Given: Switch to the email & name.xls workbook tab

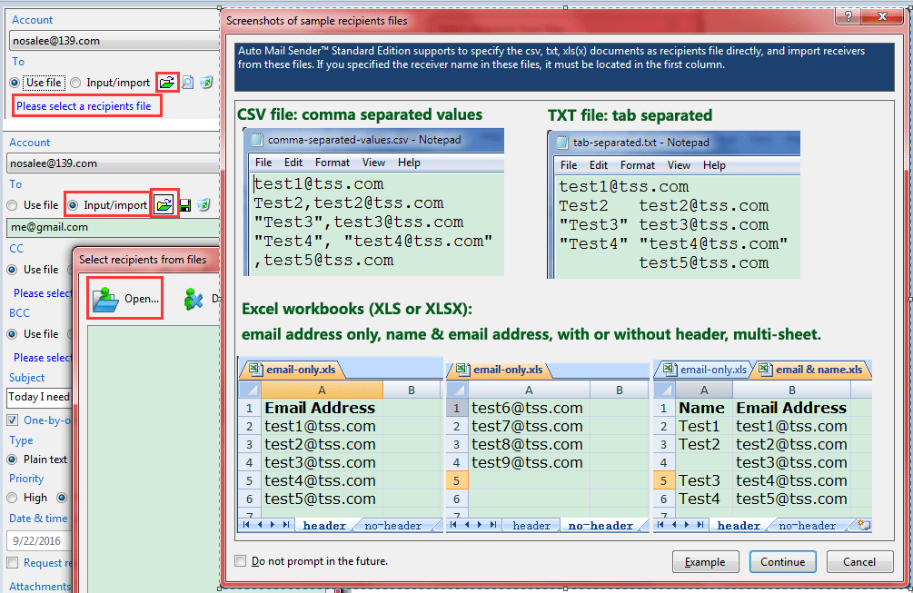Looking at the screenshot, I should 811,370.
